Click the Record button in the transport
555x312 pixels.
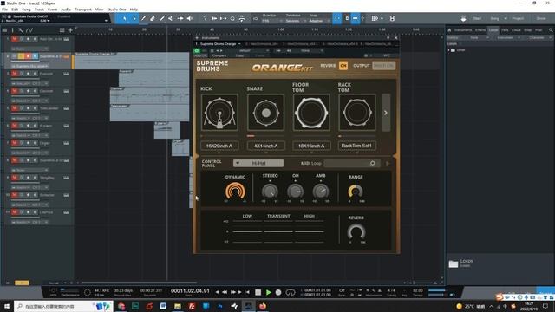point(278,292)
